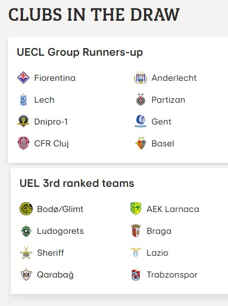Click the Lech Poznań crest icon
This screenshot has height=306, width=228.
23,99
